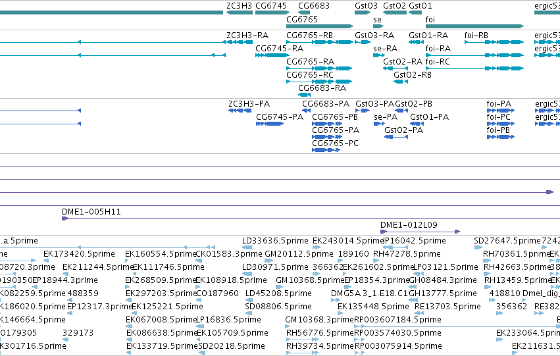This screenshot has height=356, width=560.
Task: Select the foi-PA protein label
Action: pyautogui.click(x=499, y=104)
